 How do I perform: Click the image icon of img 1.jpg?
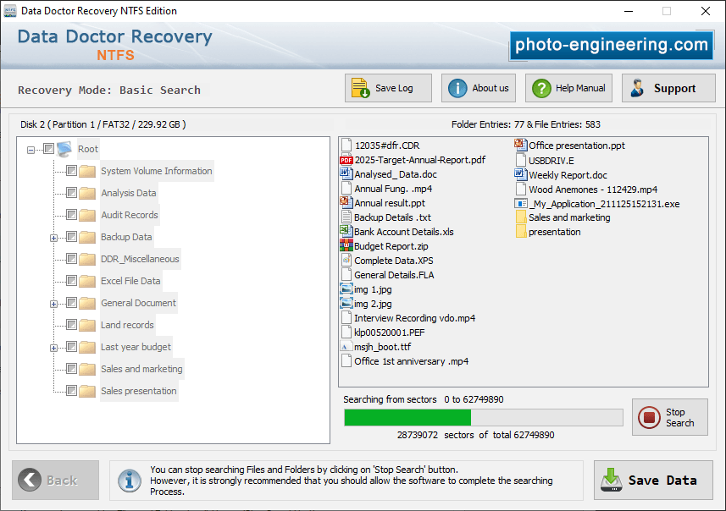346,289
